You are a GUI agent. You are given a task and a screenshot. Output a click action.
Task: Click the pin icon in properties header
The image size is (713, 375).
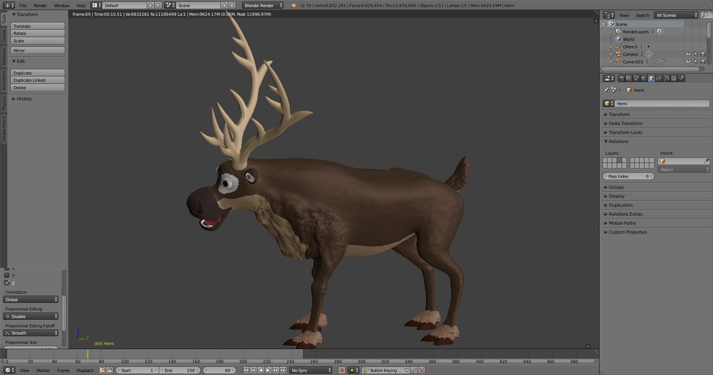pyautogui.click(x=606, y=90)
